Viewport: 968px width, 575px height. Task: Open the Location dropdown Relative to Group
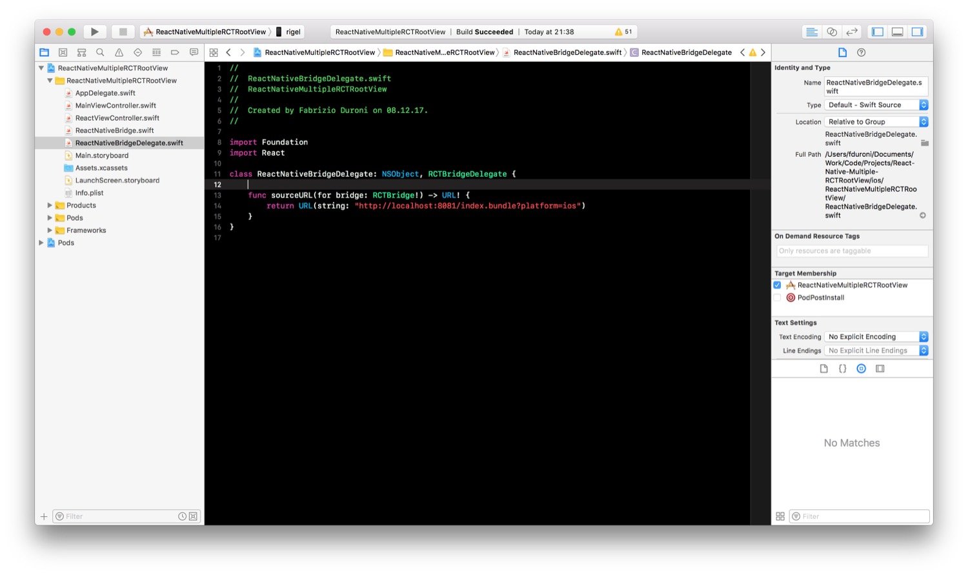pyautogui.click(x=876, y=121)
